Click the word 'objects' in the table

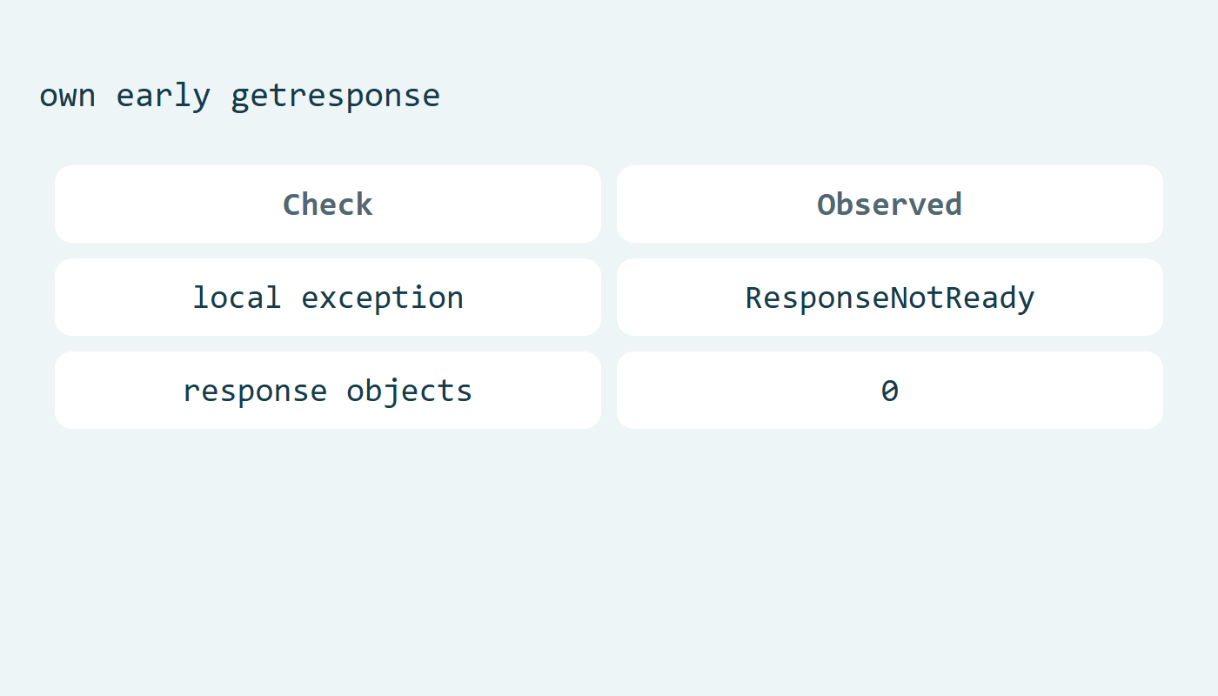click(410, 391)
